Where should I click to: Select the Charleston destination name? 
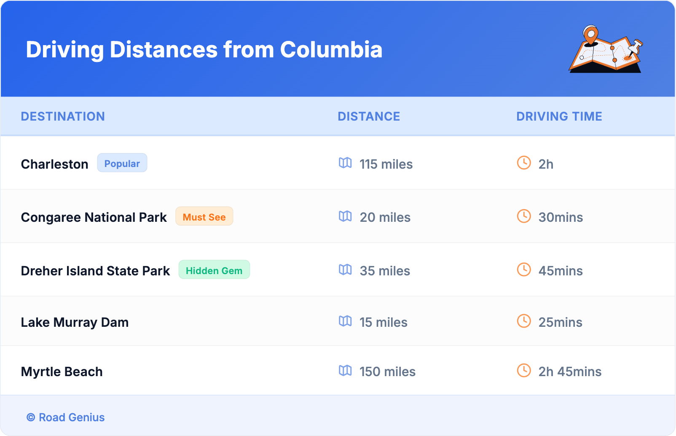coord(55,164)
